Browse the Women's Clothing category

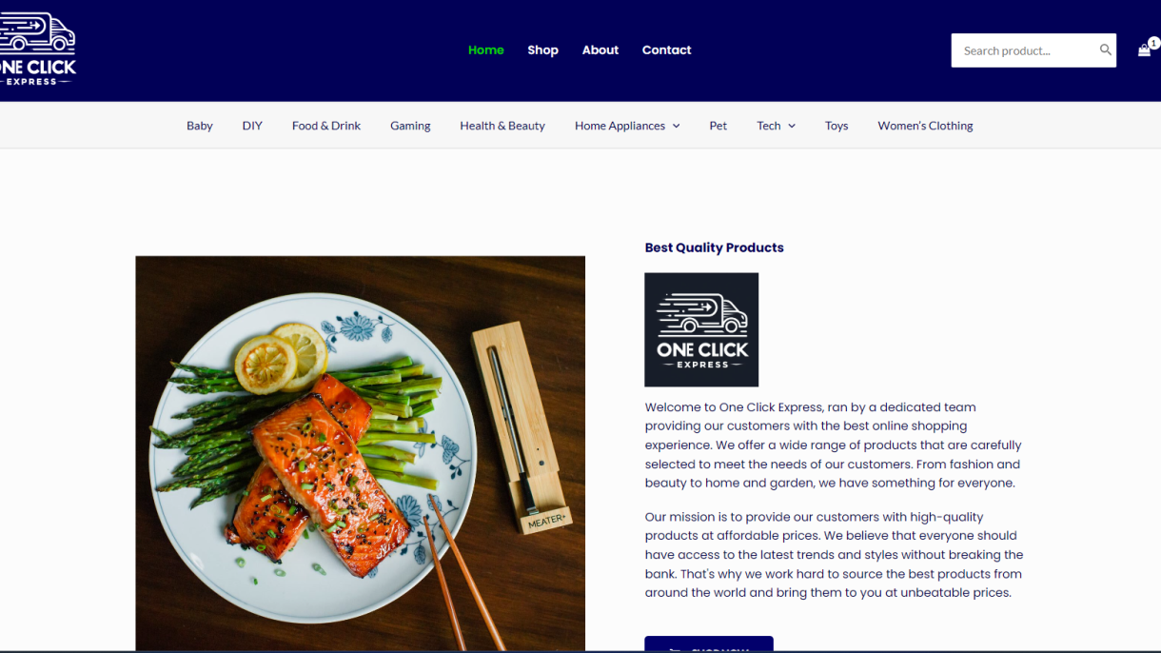point(925,126)
